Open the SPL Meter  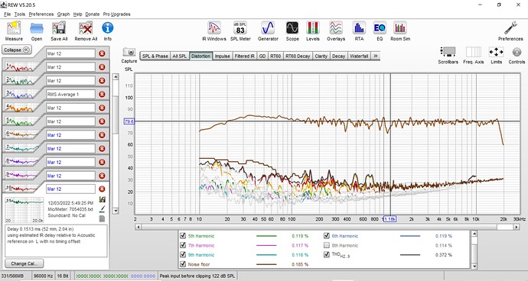(240, 28)
